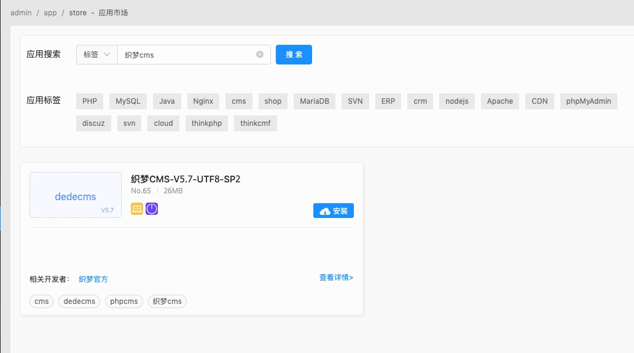Click the 26MB size text
Viewport: 634px width, 353px height.
(x=173, y=191)
